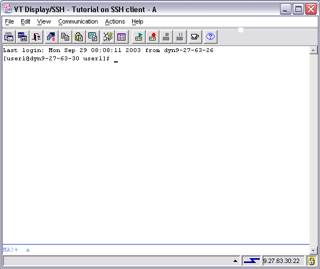Click the scrollbar up arrow
The height and width of the screenshot is (269, 320).
pos(313,50)
